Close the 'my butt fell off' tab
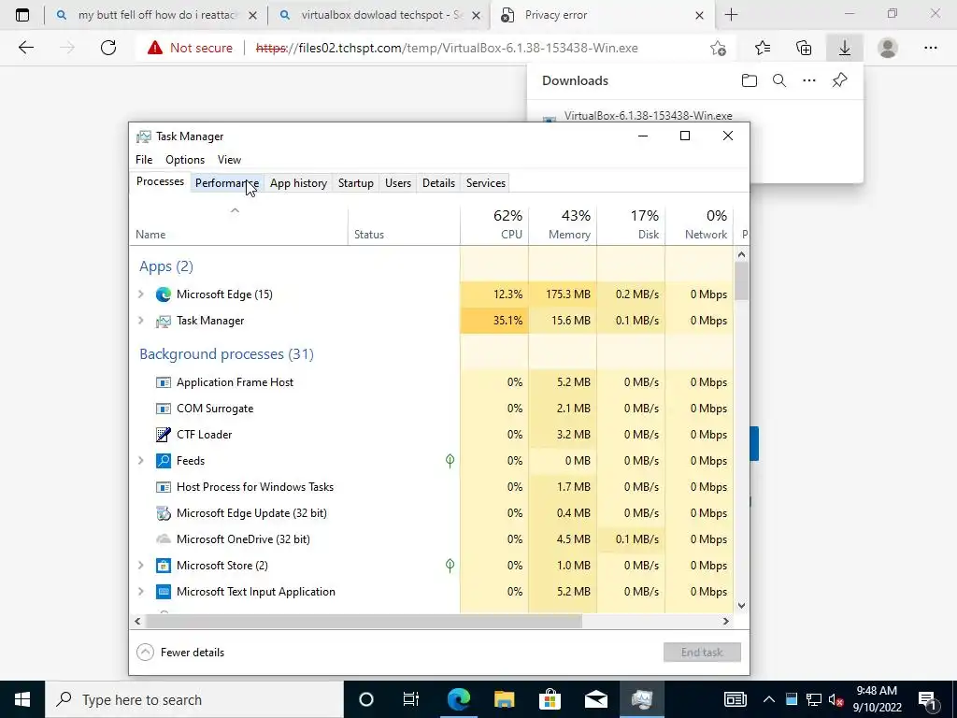Image resolution: width=957 pixels, height=718 pixels. pyautogui.click(x=252, y=16)
